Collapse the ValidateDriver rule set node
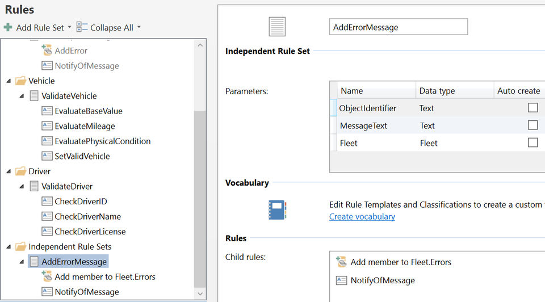Image resolution: width=545 pixels, height=302 pixels. 21,186
